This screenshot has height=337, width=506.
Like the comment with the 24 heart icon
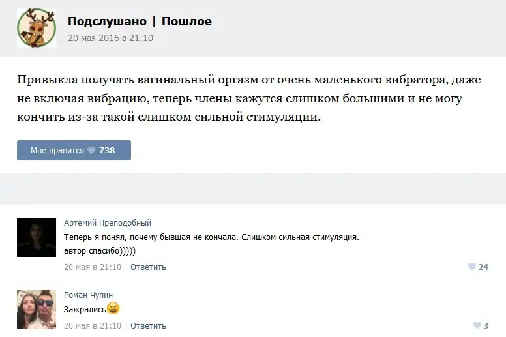point(471,267)
